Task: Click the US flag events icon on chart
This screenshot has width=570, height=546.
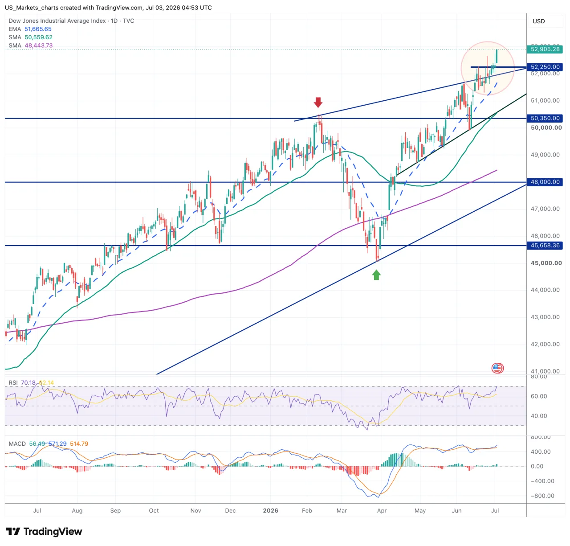Action: coord(497,368)
